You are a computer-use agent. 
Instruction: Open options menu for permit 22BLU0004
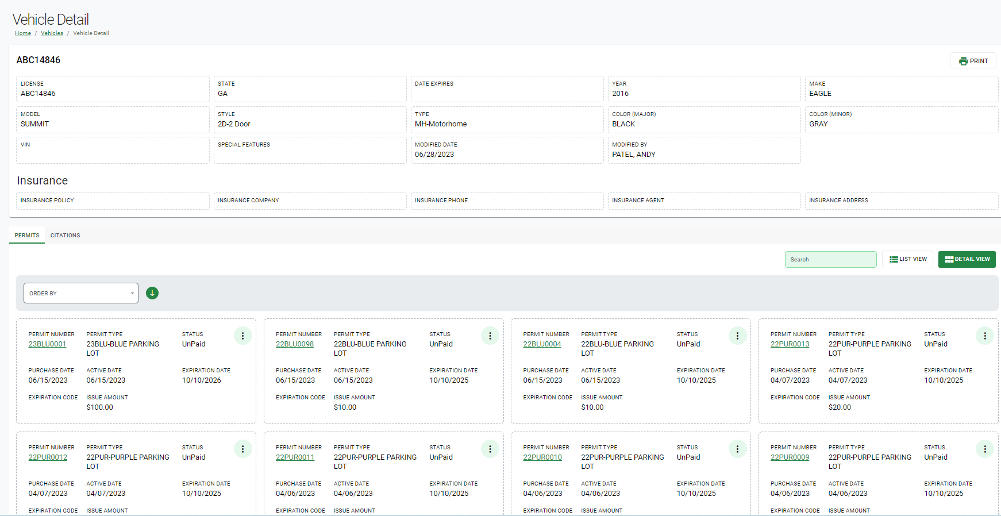click(x=737, y=336)
